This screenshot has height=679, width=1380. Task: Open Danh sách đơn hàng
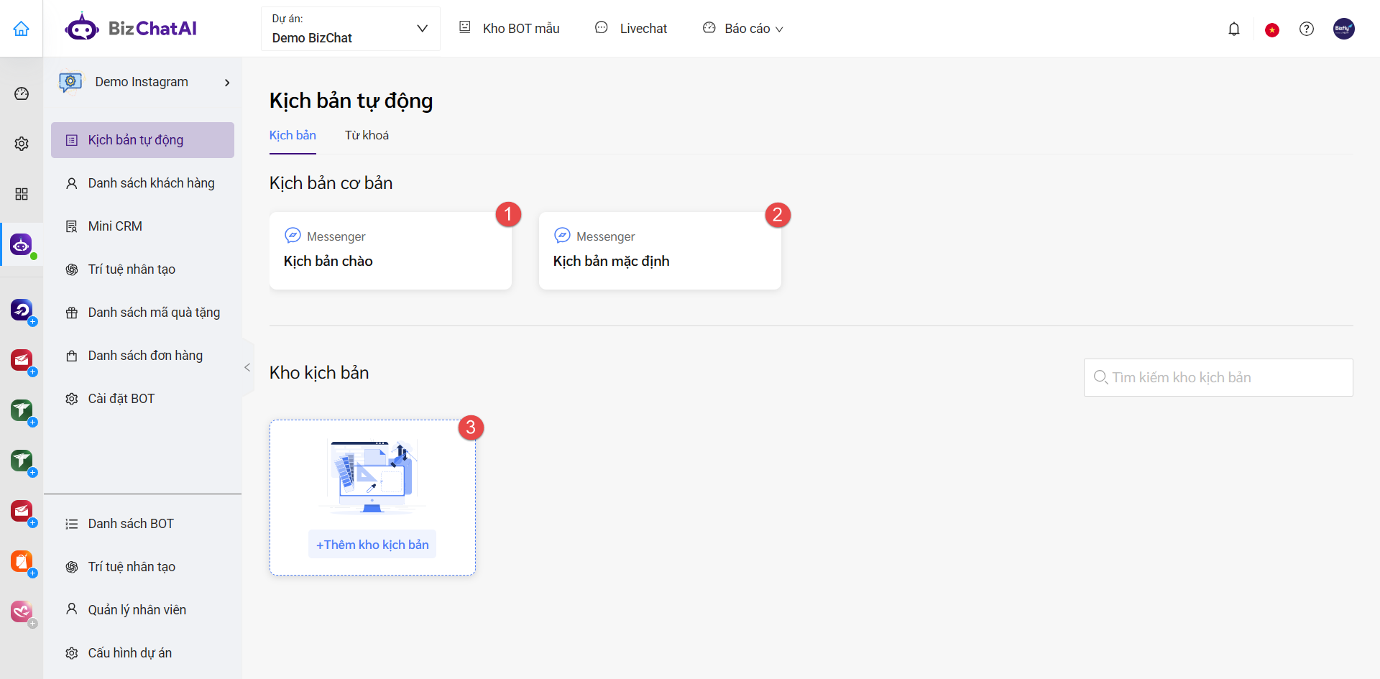click(142, 356)
